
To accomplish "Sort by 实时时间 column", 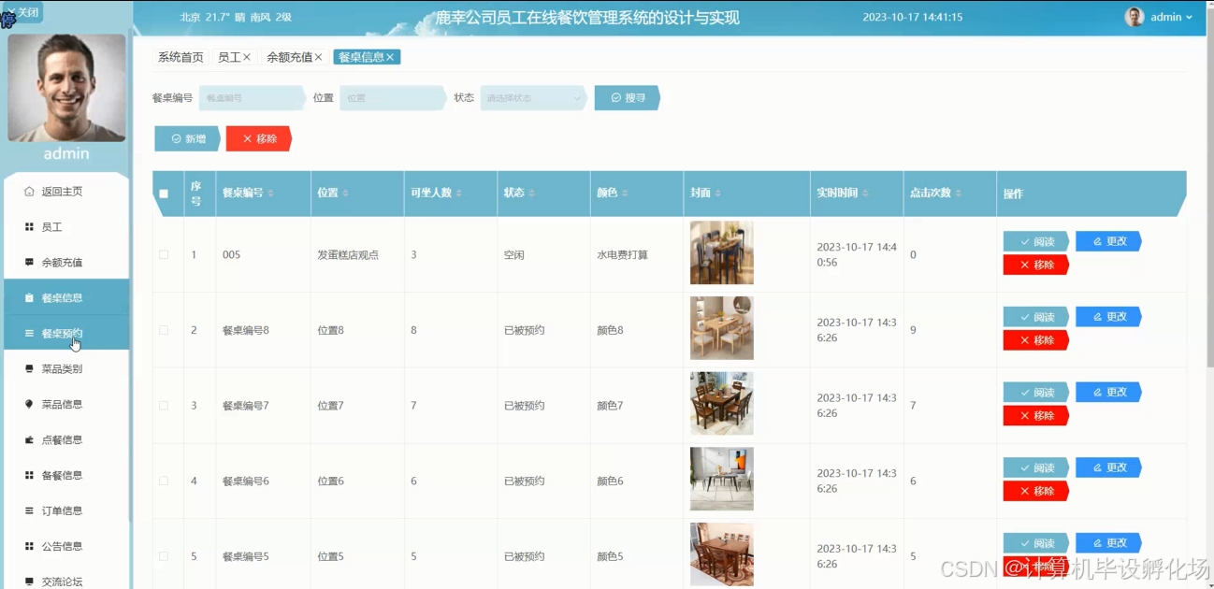I will [865, 194].
